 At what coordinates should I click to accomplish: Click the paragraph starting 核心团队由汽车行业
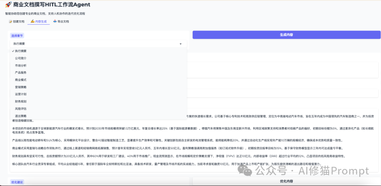(167, 164)
